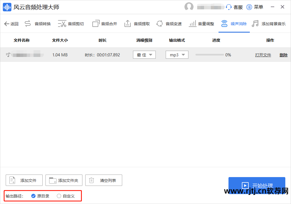The image size is (291, 204).
Task: Click the 风云音频处理大师 app logo icon
Action: pyautogui.click(x=7, y=7)
